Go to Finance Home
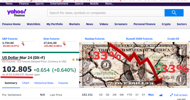The image size is (190, 100). pos(11,24)
